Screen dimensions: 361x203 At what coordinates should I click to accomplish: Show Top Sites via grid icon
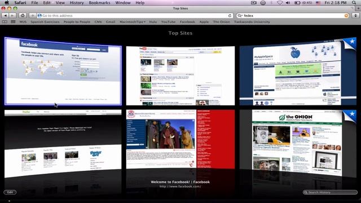pos(13,22)
